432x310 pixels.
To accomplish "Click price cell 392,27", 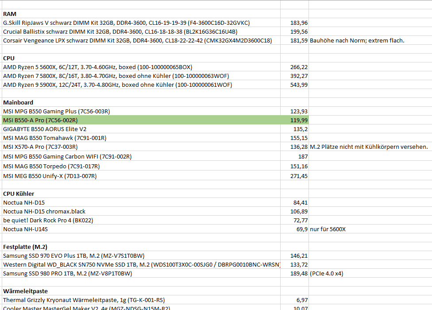I will [294, 76].
